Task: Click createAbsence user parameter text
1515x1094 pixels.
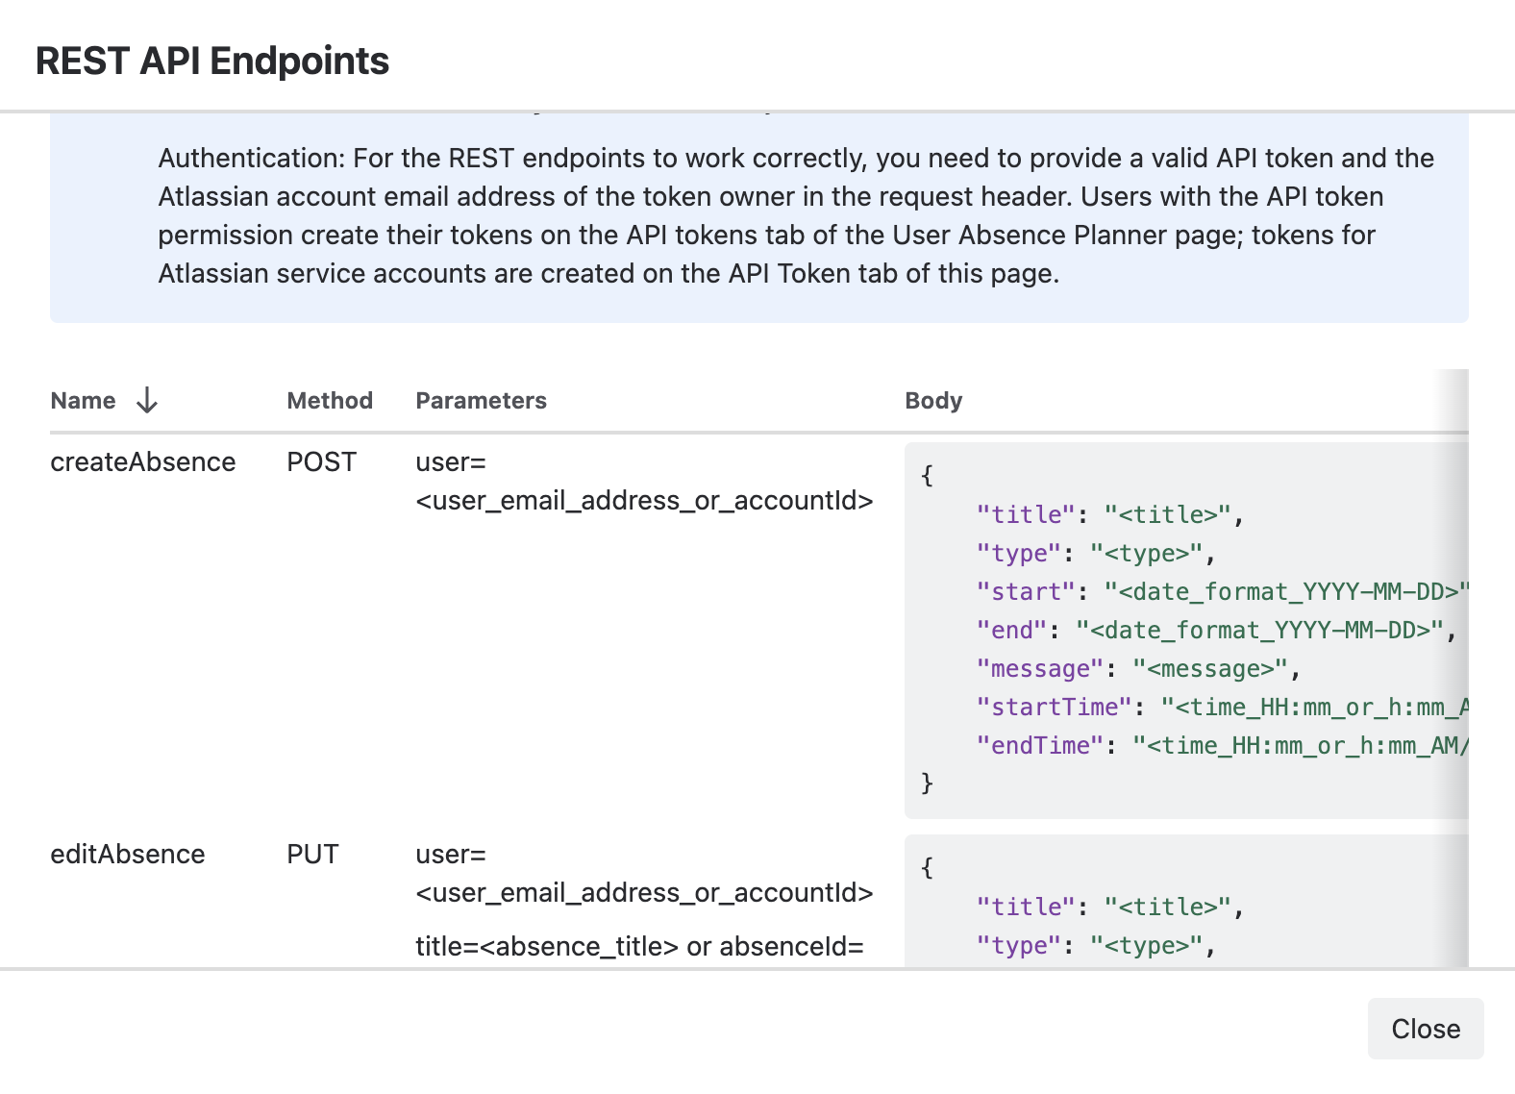Action: click(x=644, y=481)
